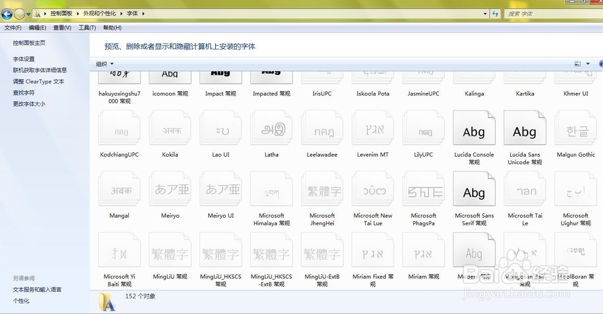Select the MingLiU_HKSCS-ExtB font icon

[271, 250]
